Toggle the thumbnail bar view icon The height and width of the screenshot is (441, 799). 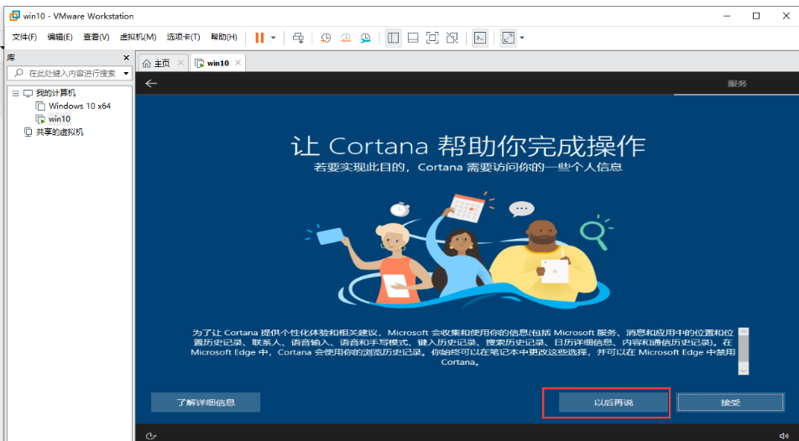point(413,38)
